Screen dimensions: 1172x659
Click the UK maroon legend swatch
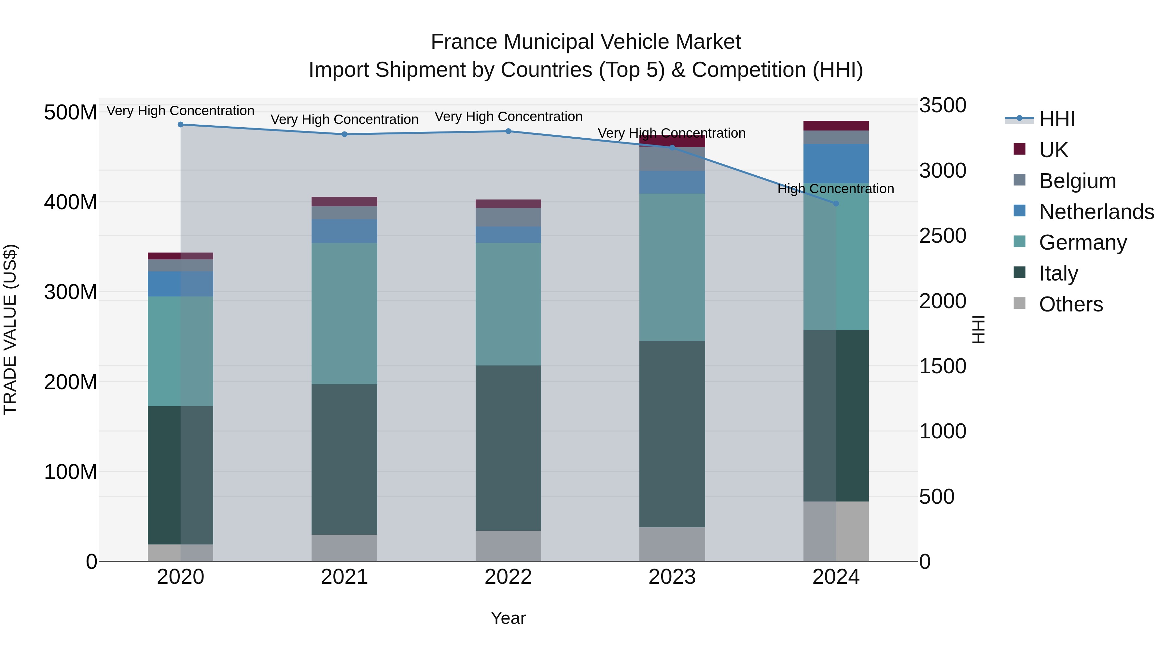pos(1020,149)
